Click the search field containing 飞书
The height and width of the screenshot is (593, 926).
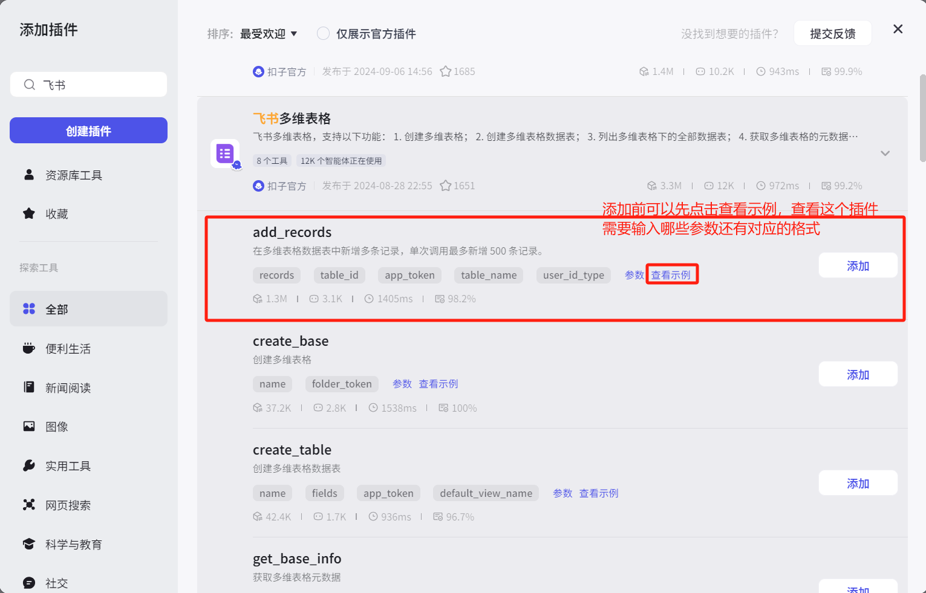point(88,85)
